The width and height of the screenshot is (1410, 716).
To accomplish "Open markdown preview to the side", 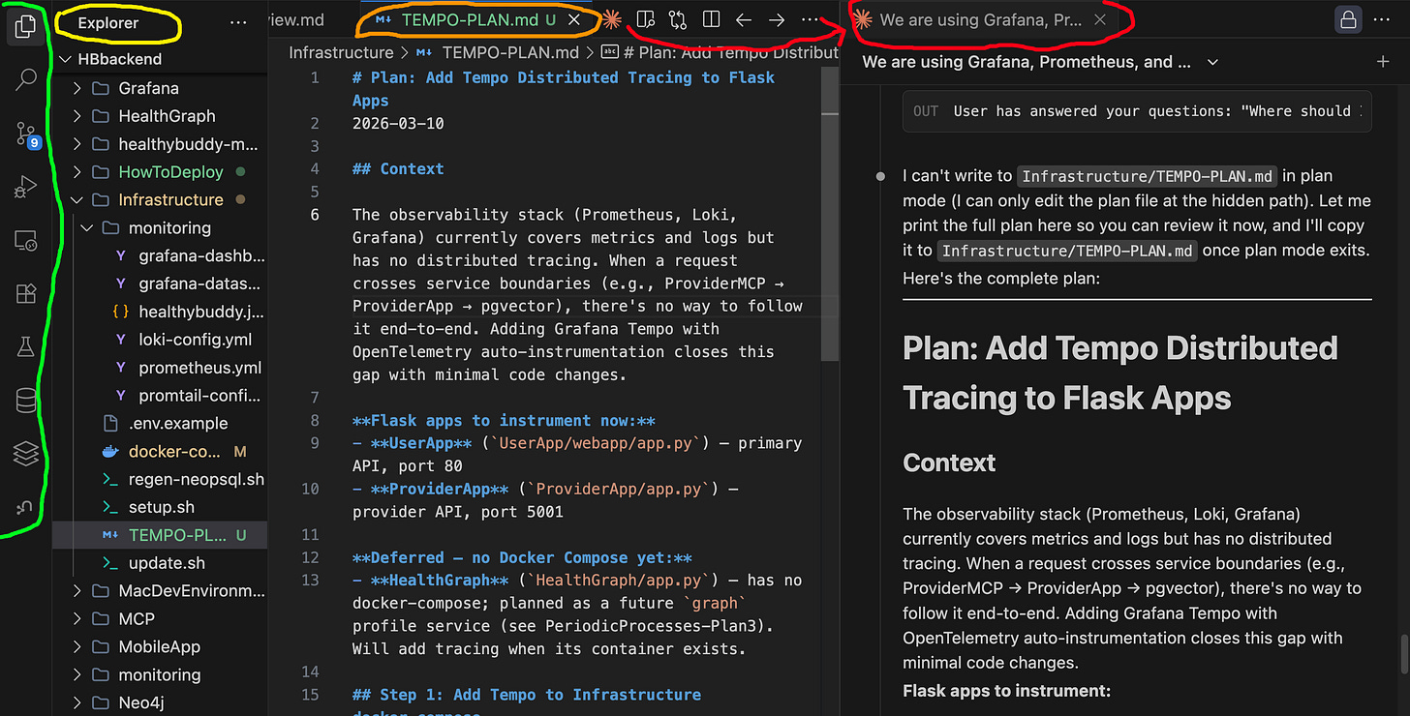I will pyautogui.click(x=646, y=19).
